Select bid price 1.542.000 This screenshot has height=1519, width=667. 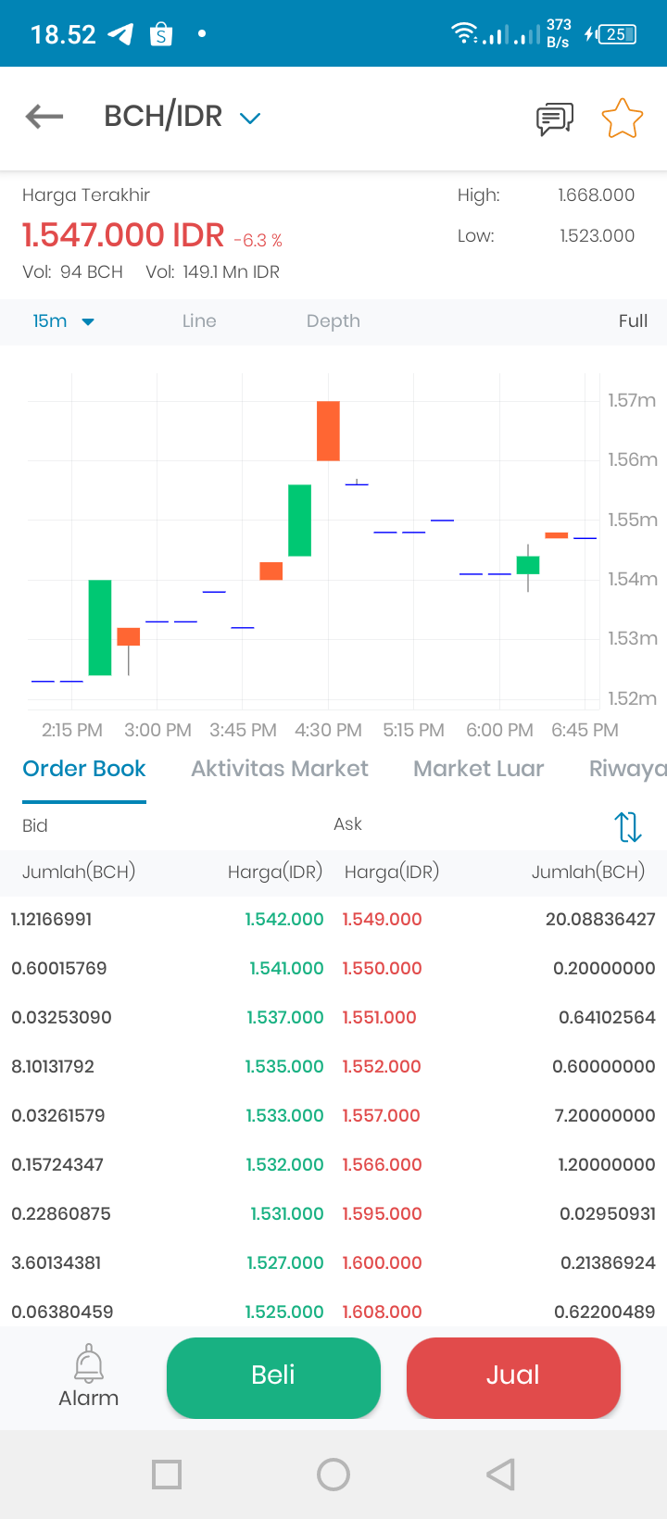coord(284,920)
